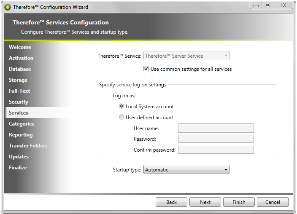Open the Activation step in sidebar

[x=21, y=58]
